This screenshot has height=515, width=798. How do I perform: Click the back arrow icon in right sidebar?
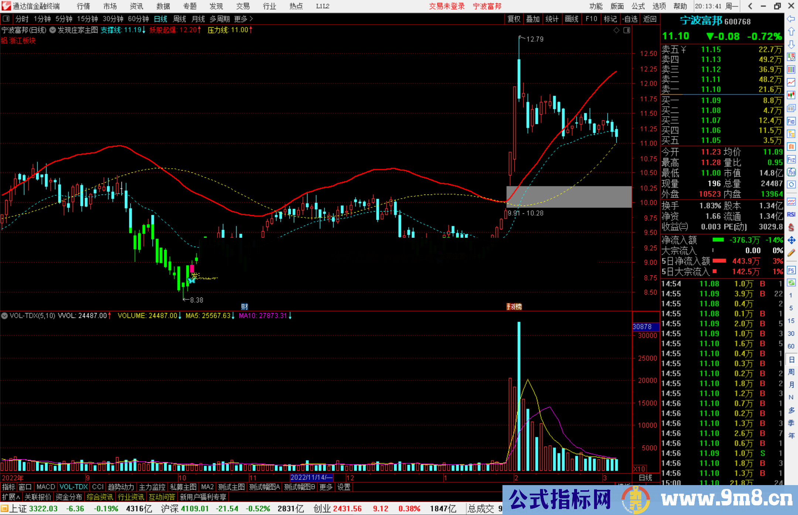791,19
